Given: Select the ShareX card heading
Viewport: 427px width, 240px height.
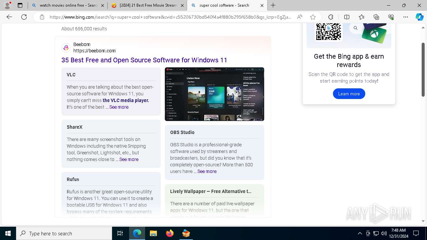Looking at the screenshot, I should 74,127.
